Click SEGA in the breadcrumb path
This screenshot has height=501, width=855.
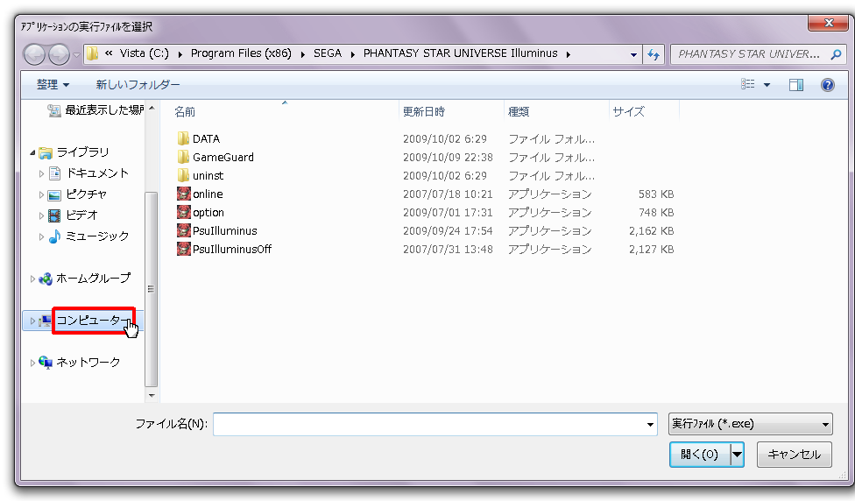tap(327, 53)
